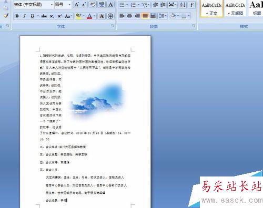Click the Sort (A–Z) icon

coord(183,5)
